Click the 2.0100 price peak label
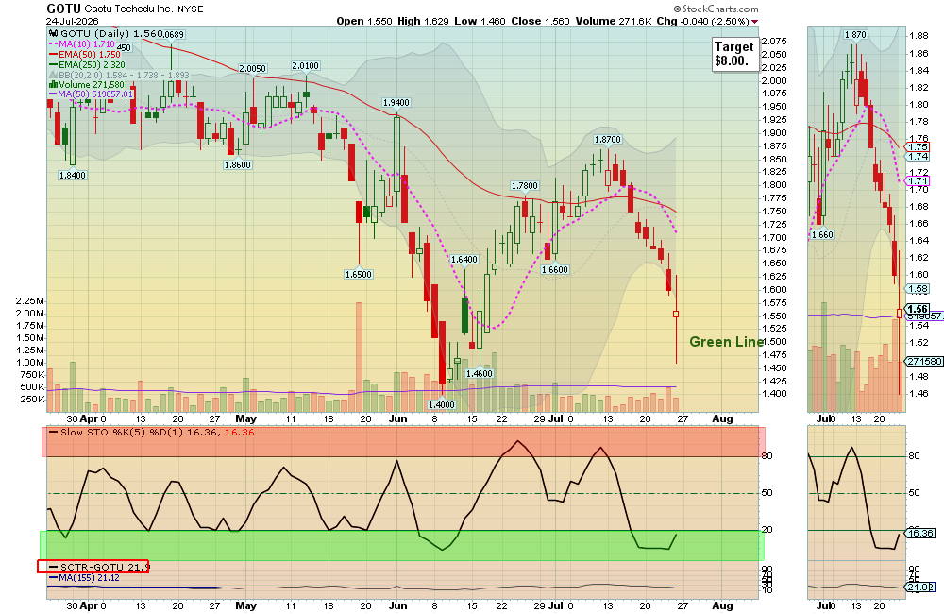Viewport: 944px width, 614px height. [x=305, y=66]
